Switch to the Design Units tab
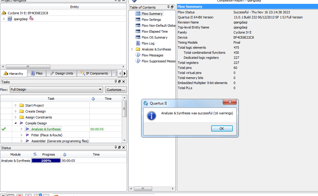This screenshot has height=196, width=318. pos(62,73)
